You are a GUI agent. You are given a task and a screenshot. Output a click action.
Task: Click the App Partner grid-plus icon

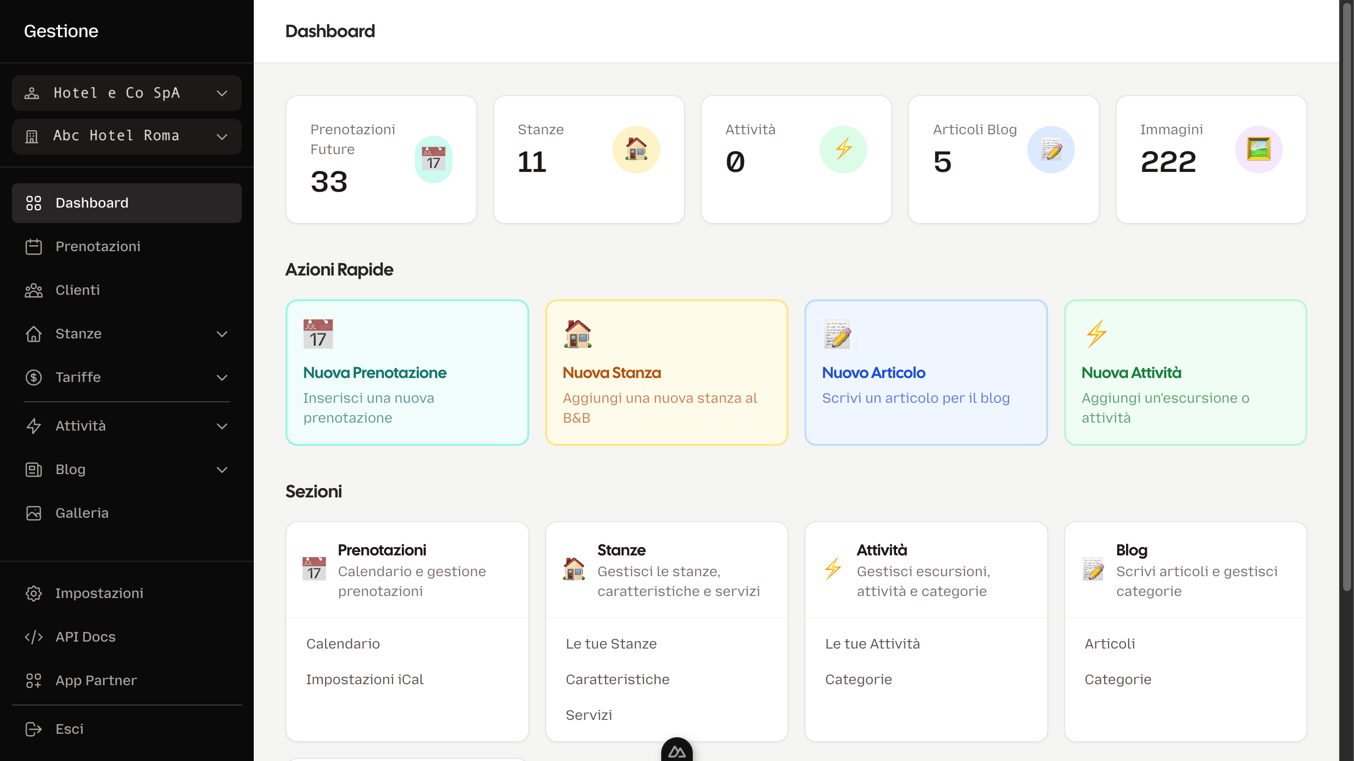click(x=34, y=681)
